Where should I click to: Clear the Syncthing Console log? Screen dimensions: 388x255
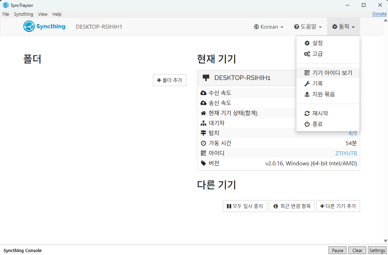click(357, 251)
